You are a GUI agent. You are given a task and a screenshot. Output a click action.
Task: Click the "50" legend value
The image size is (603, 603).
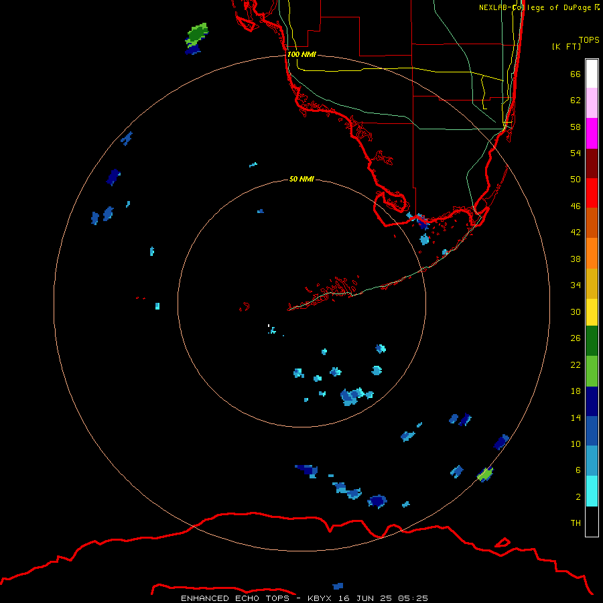(576, 180)
